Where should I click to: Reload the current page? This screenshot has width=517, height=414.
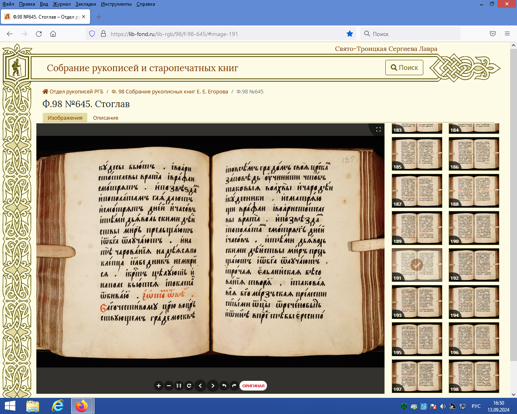(x=39, y=34)
